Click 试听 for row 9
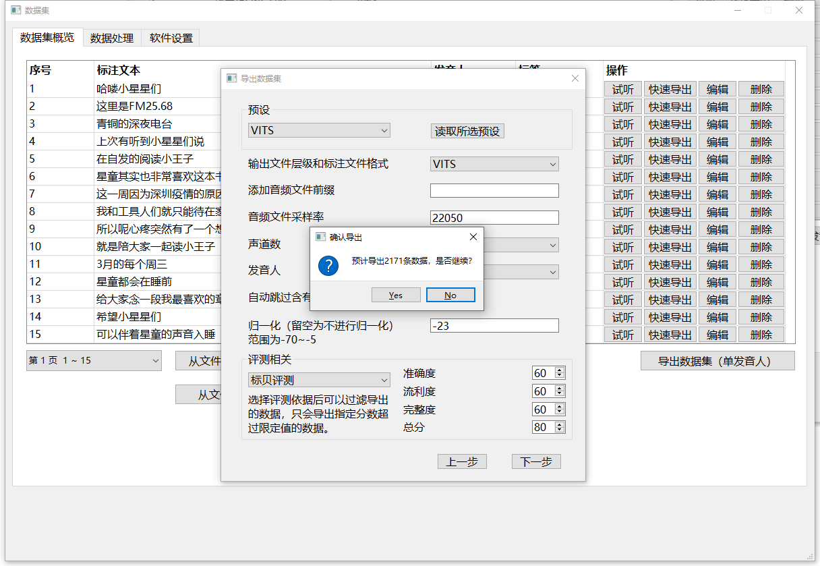Viewport: 820px width, 566px height. [x=622, y=229]
